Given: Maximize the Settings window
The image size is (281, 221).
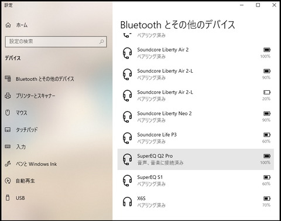Looking at the screenshot, I should click(x=258, y=5).
